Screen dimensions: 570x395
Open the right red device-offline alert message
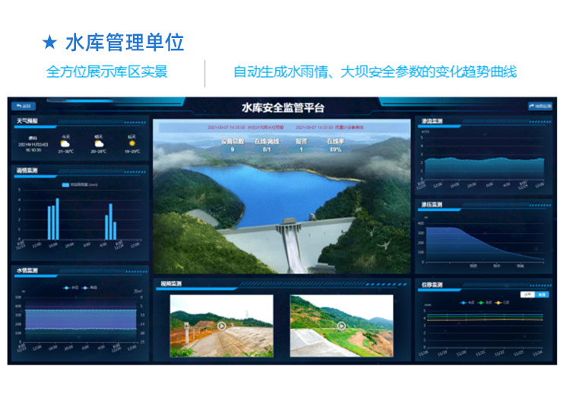pyautogui.click(x=329, y=127)
